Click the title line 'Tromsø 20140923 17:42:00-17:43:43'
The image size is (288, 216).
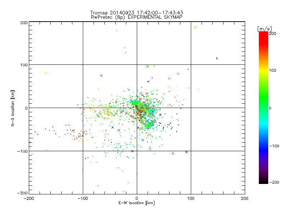point(137,13)
